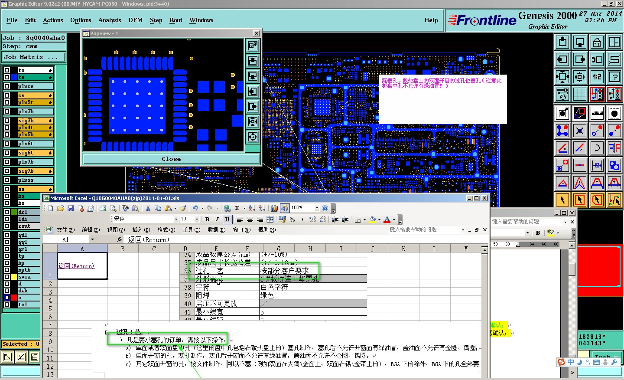The height and width of the screenshot is (380, 624).
Task: Open the DFM menu in Graphic Editor
Action: tap(136, 20)
